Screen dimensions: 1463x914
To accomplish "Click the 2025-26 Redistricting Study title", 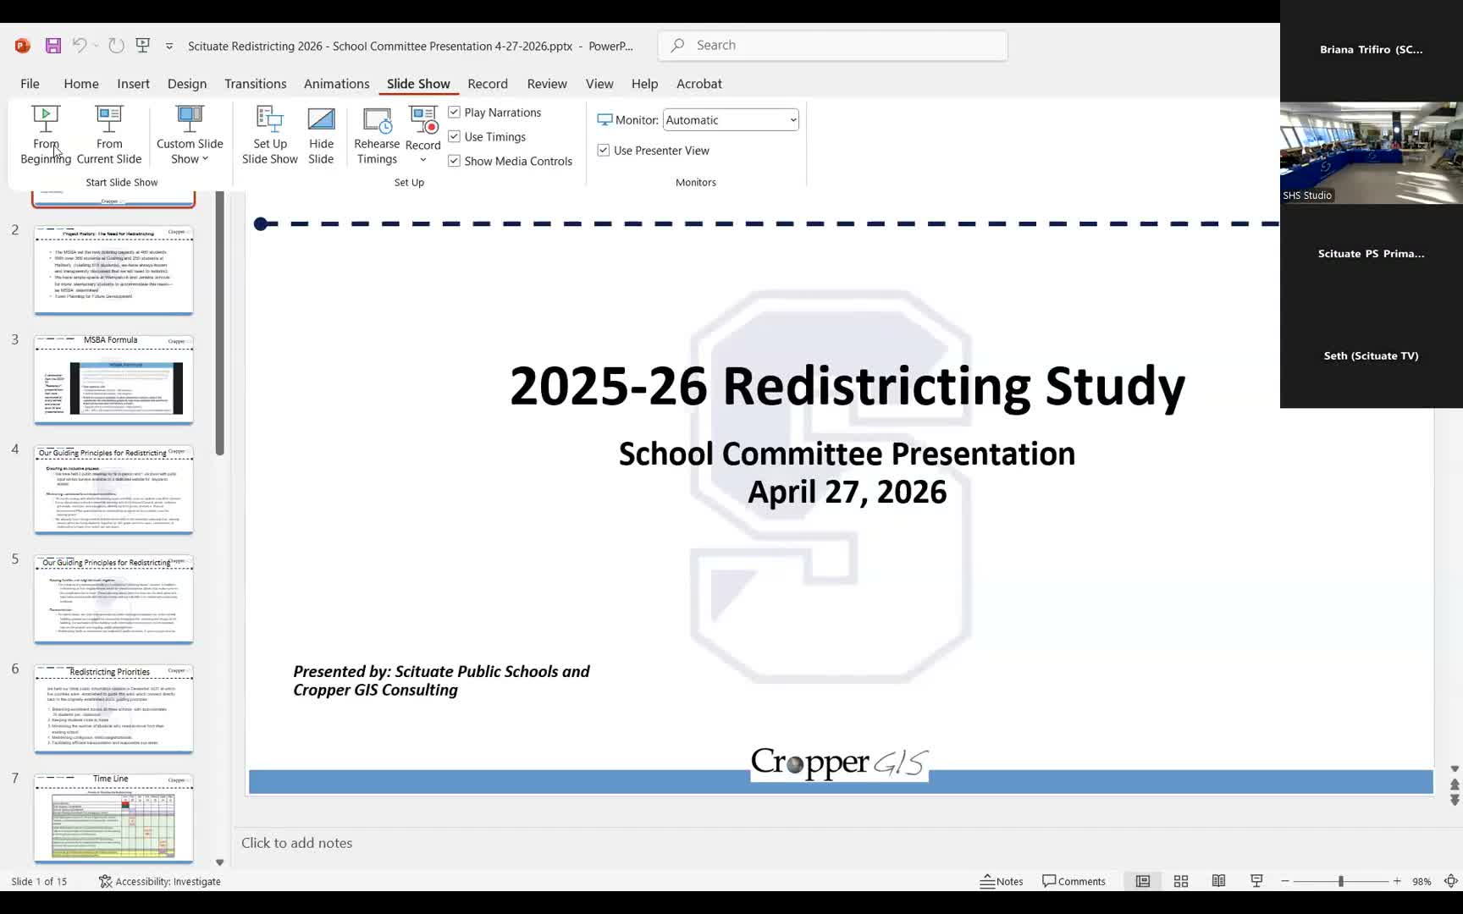I will point(847,386).
